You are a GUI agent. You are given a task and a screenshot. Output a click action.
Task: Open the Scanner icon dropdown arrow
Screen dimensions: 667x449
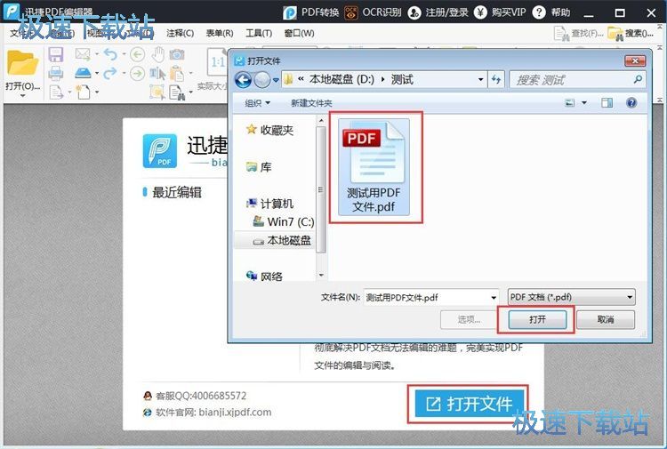point(97,73)
